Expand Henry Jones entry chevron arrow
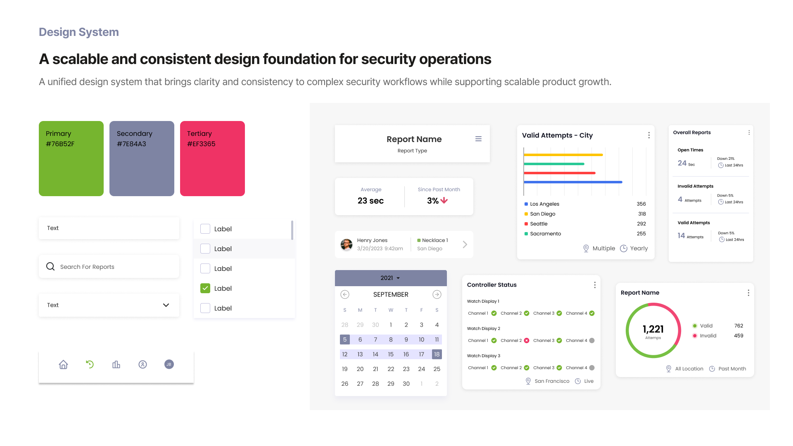The height and width of the screenshot is (446, 793). pos(465,244)
